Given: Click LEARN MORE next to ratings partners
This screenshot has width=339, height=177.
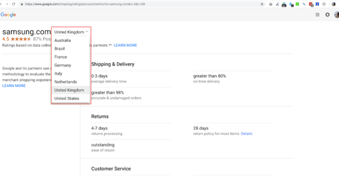Looking at the screenshot, I should coord(125,45).
